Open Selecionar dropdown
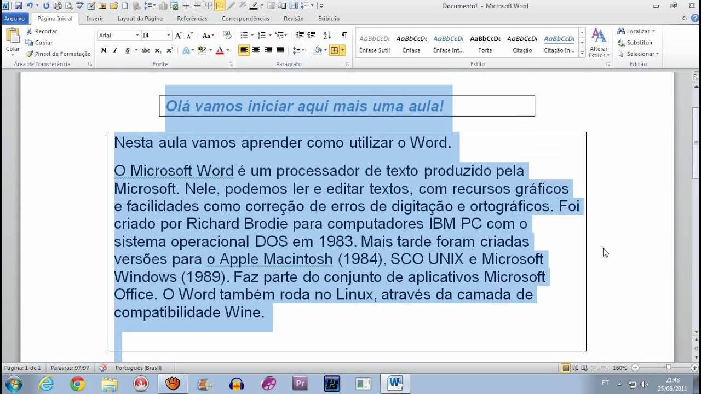Image resolution: width=701 pixels, height=394 pixels. tap(639, 54)
